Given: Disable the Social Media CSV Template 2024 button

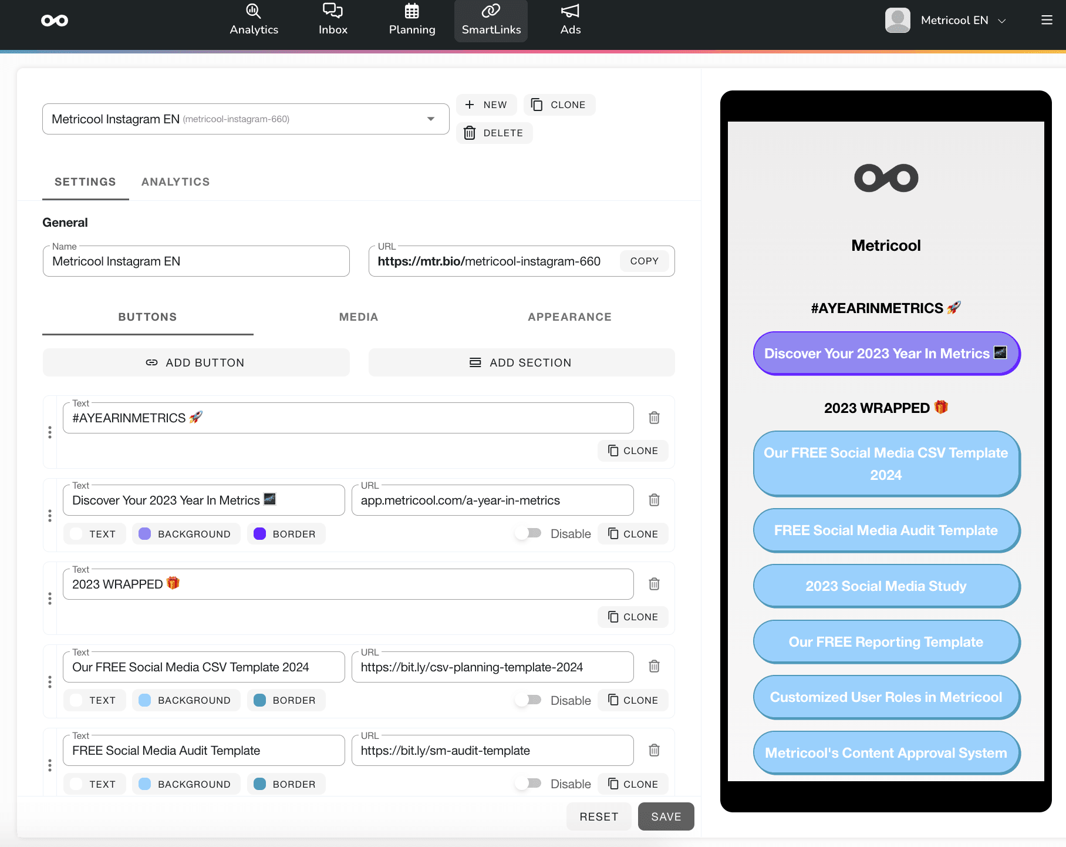Looking at the screenshot, I should pyautogui.click(x=528, y=700).
